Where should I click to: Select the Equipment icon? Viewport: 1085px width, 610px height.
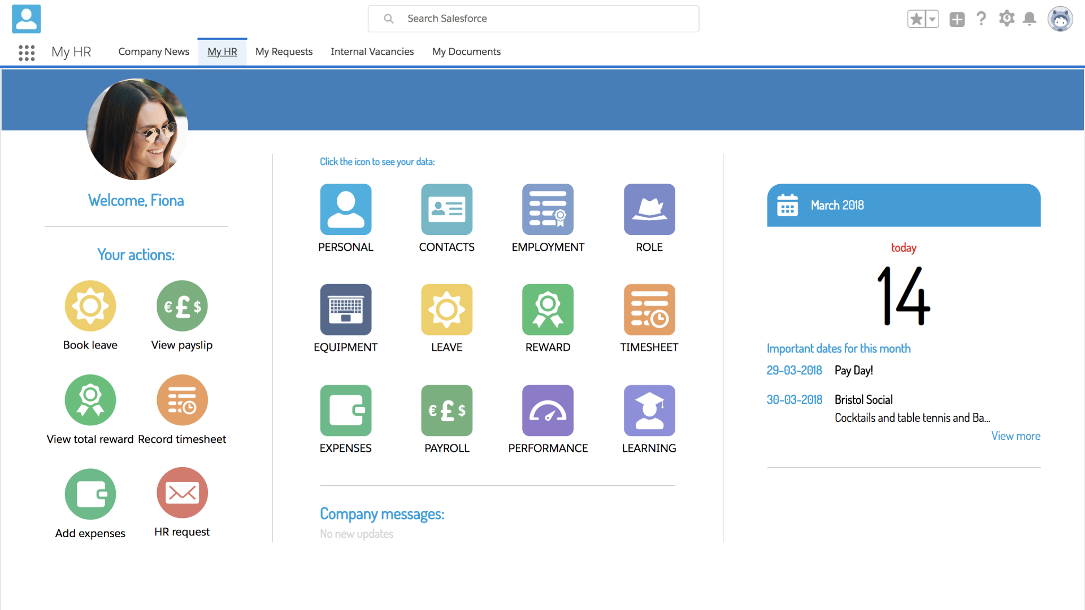click(345, 310)
